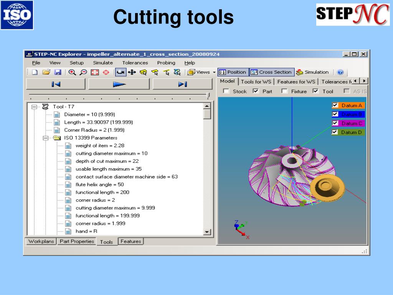Image resolution: width=393 pixels, height=295 pixels.
Task: Toggle the Fixture checkbox
Action: tap(284, 91)
